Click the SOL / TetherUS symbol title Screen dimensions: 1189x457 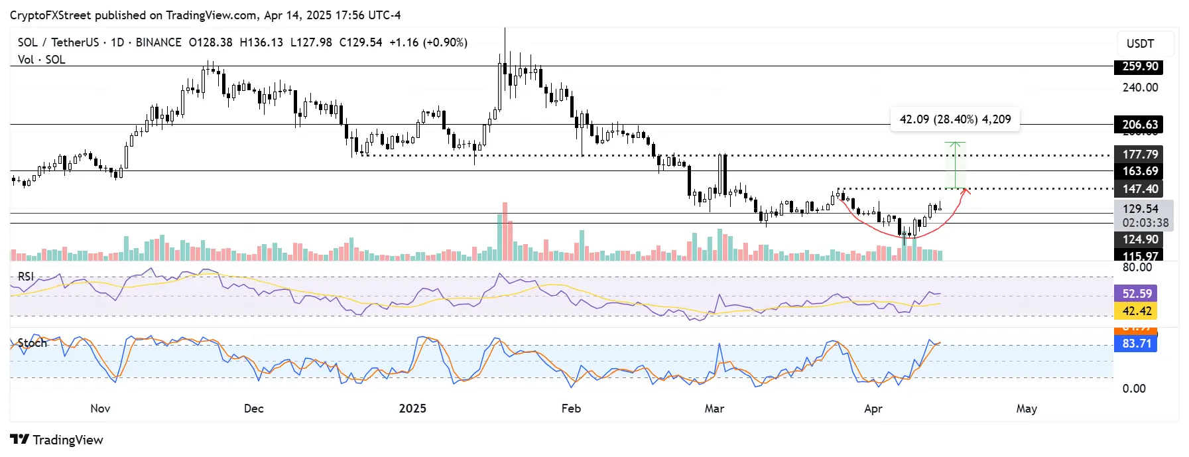pyautogui.click(x=58, y=42)
